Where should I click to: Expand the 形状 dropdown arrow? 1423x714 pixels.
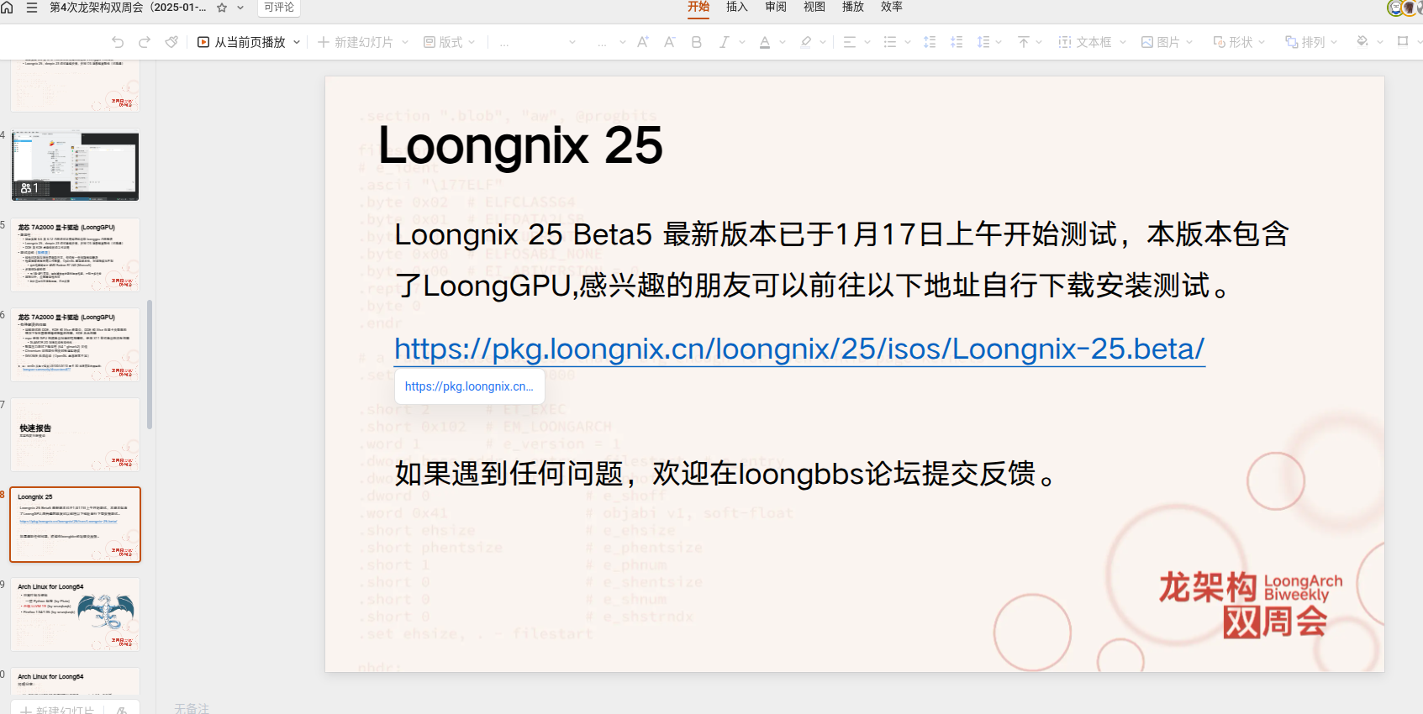tap(1260, 42)
